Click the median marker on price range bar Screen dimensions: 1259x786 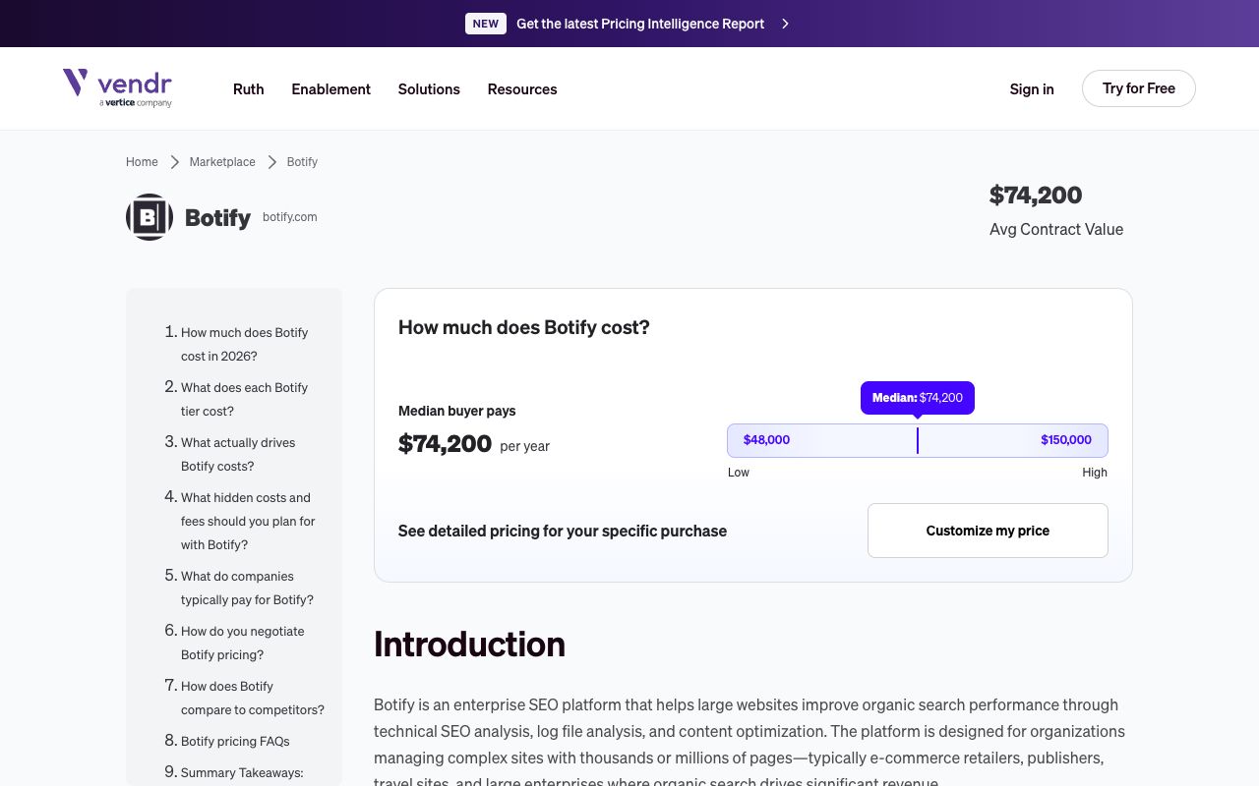(x=918, y=440)
